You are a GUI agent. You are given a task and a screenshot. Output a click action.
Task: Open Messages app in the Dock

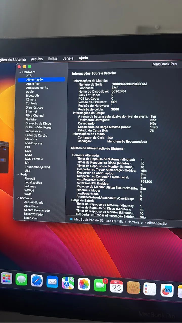pyautogui.click(x=21, y=279)
